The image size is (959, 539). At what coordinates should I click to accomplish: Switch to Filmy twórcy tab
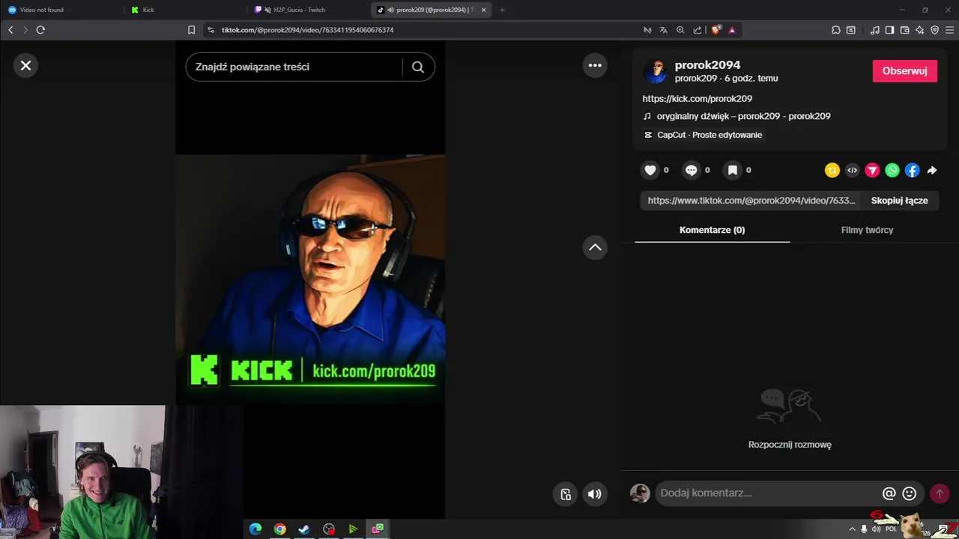[867, 230]
